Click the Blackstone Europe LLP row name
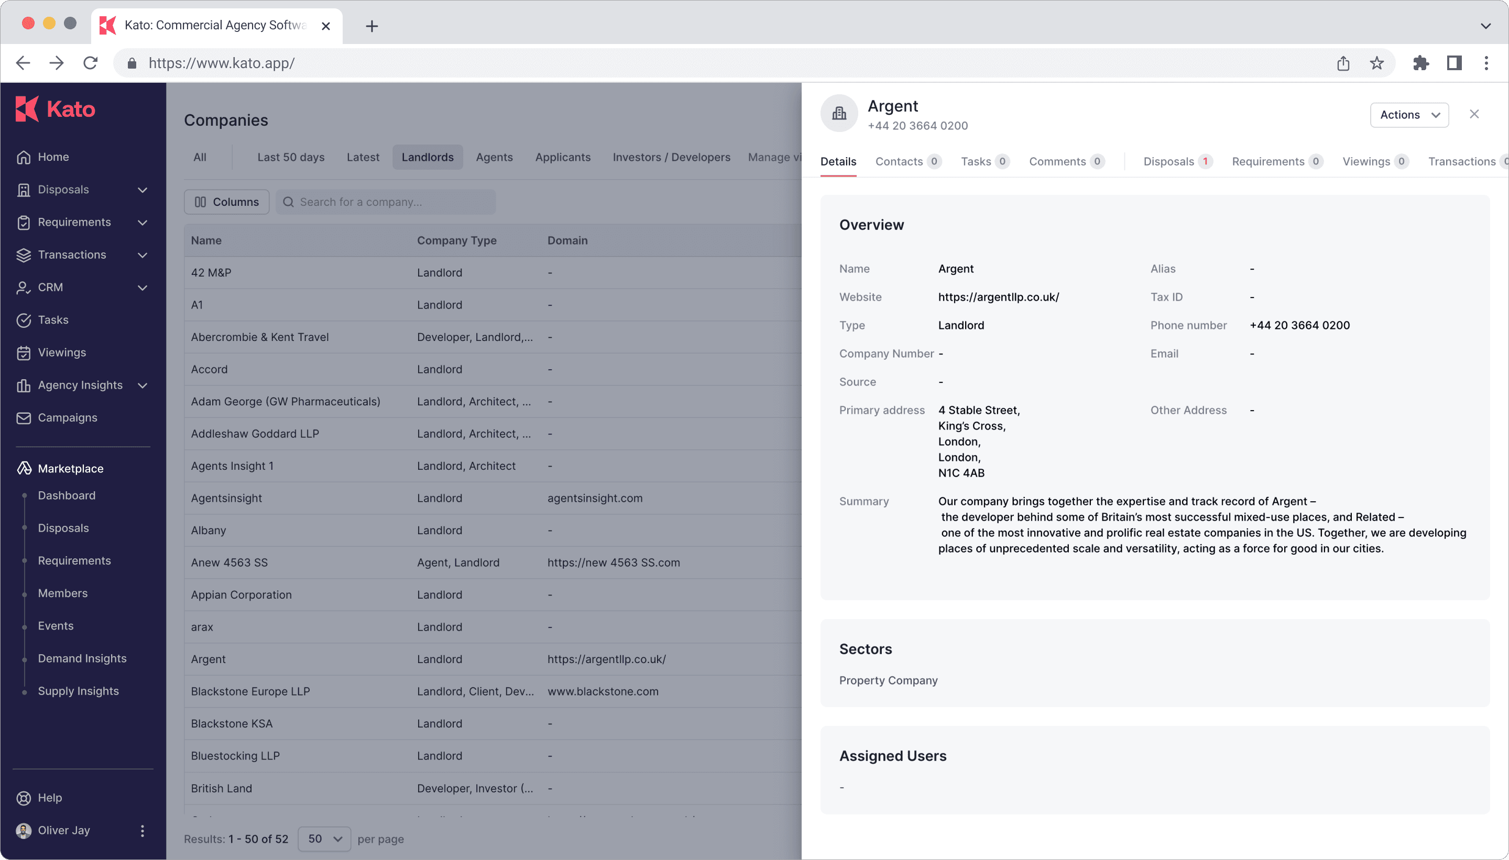 click(x=250, y=691)
